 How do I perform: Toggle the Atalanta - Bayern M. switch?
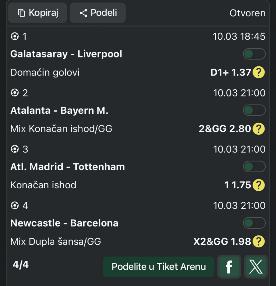254,110
